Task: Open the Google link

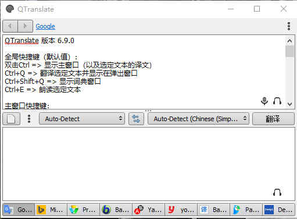Action: [x=45, y=26]
